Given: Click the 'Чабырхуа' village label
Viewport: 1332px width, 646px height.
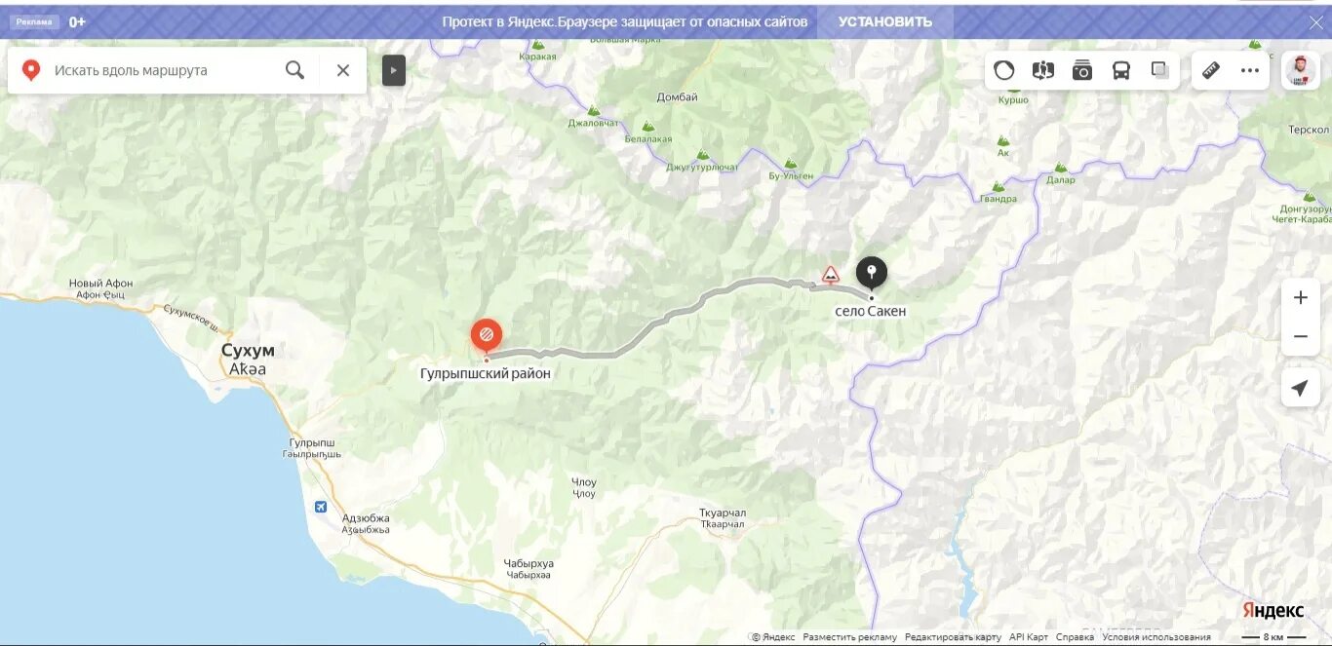Looking at the screenshot, I should 529,564.
